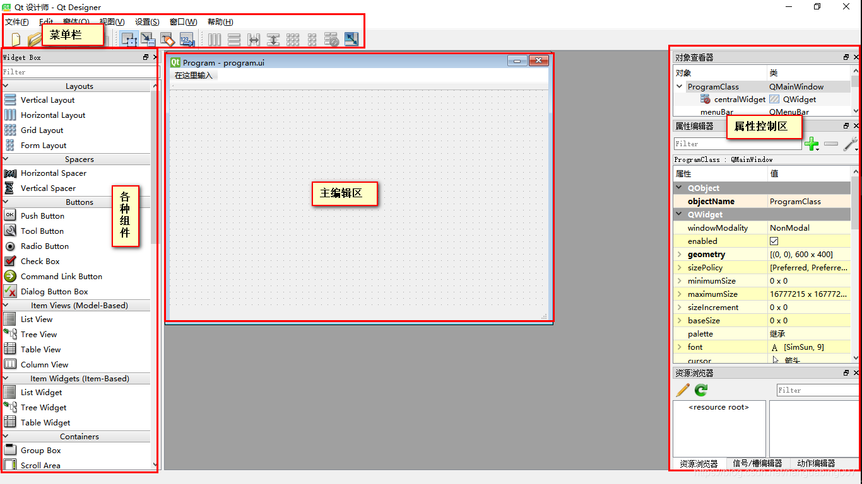The height and width of the screenshot is (484, 862).
Task: Apply Lay Out Vertically toolbar icon
Action: 234,40
